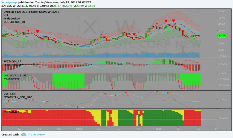Click the 40.00 price axis value
The width and height of the screenshot is (233, 138).
[x=221, y=24]
